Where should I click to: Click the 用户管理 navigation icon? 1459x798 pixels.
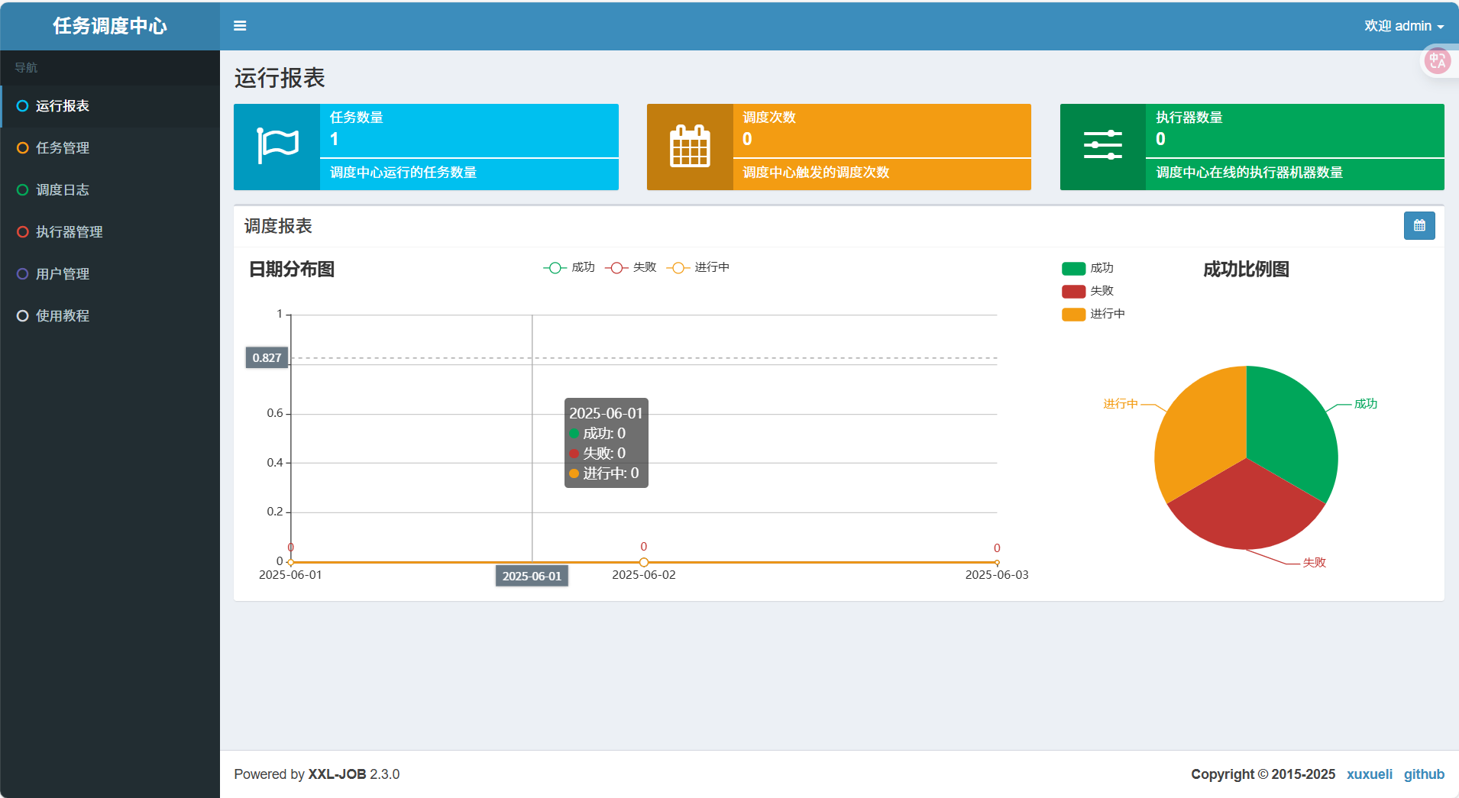pos(21,273)
